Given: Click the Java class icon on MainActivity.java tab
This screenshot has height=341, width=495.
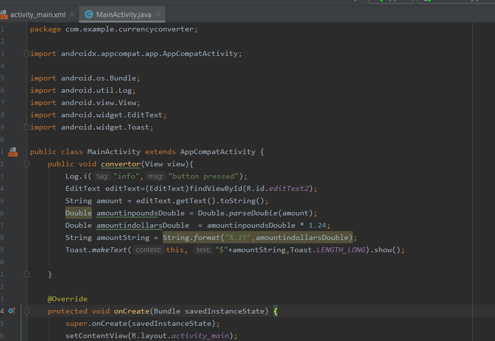Looking at the screenshot, I should [x=89, y=15].
